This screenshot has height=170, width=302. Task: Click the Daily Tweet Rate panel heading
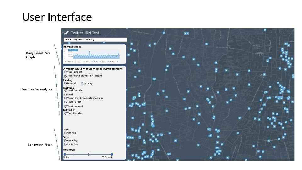click(x=72, y=47)
